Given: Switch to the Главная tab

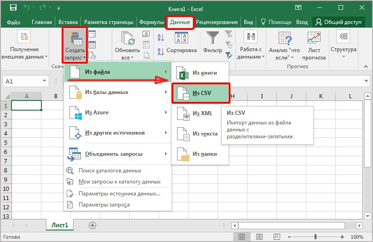Looking at the screenshot, I should (x=42, y=22).
